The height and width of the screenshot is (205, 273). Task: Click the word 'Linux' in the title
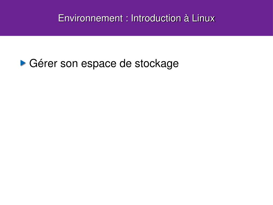click(203, 18)
